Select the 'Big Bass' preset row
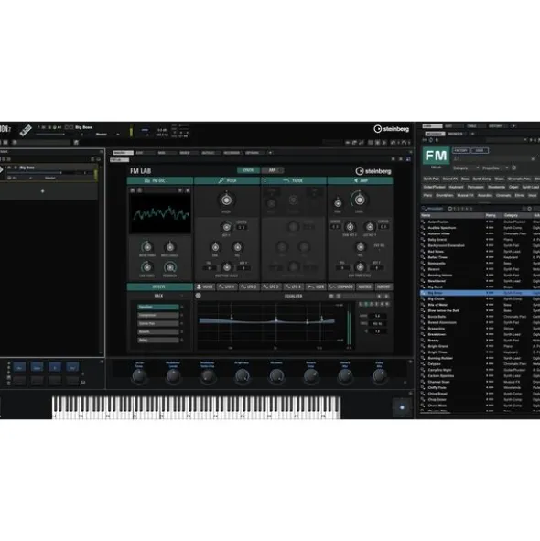Viewport: 540px width, 541px height. click(x=480, y=293)
